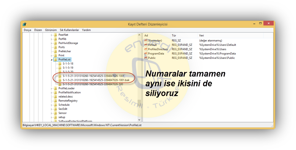
Task: Click the (Varsayılan) string value icon
Action: click(x=146, y=41)
